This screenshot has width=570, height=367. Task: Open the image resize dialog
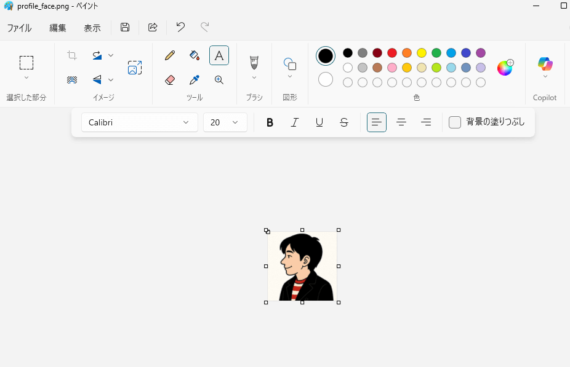tap(135, 68)
